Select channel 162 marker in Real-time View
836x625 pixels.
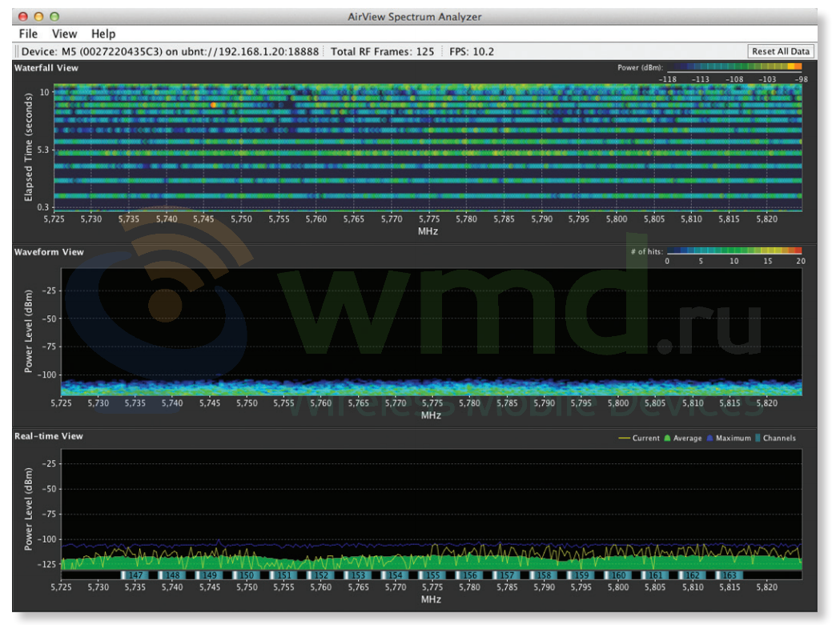click(x=690, y=575)
